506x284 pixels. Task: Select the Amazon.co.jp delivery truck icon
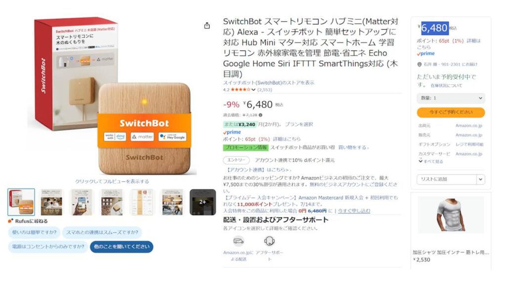(238, 240)
